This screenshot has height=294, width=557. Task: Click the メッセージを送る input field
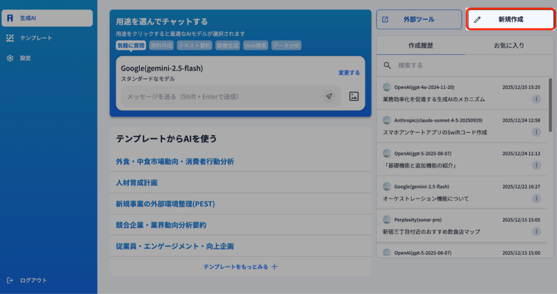(x=223, y=97)
